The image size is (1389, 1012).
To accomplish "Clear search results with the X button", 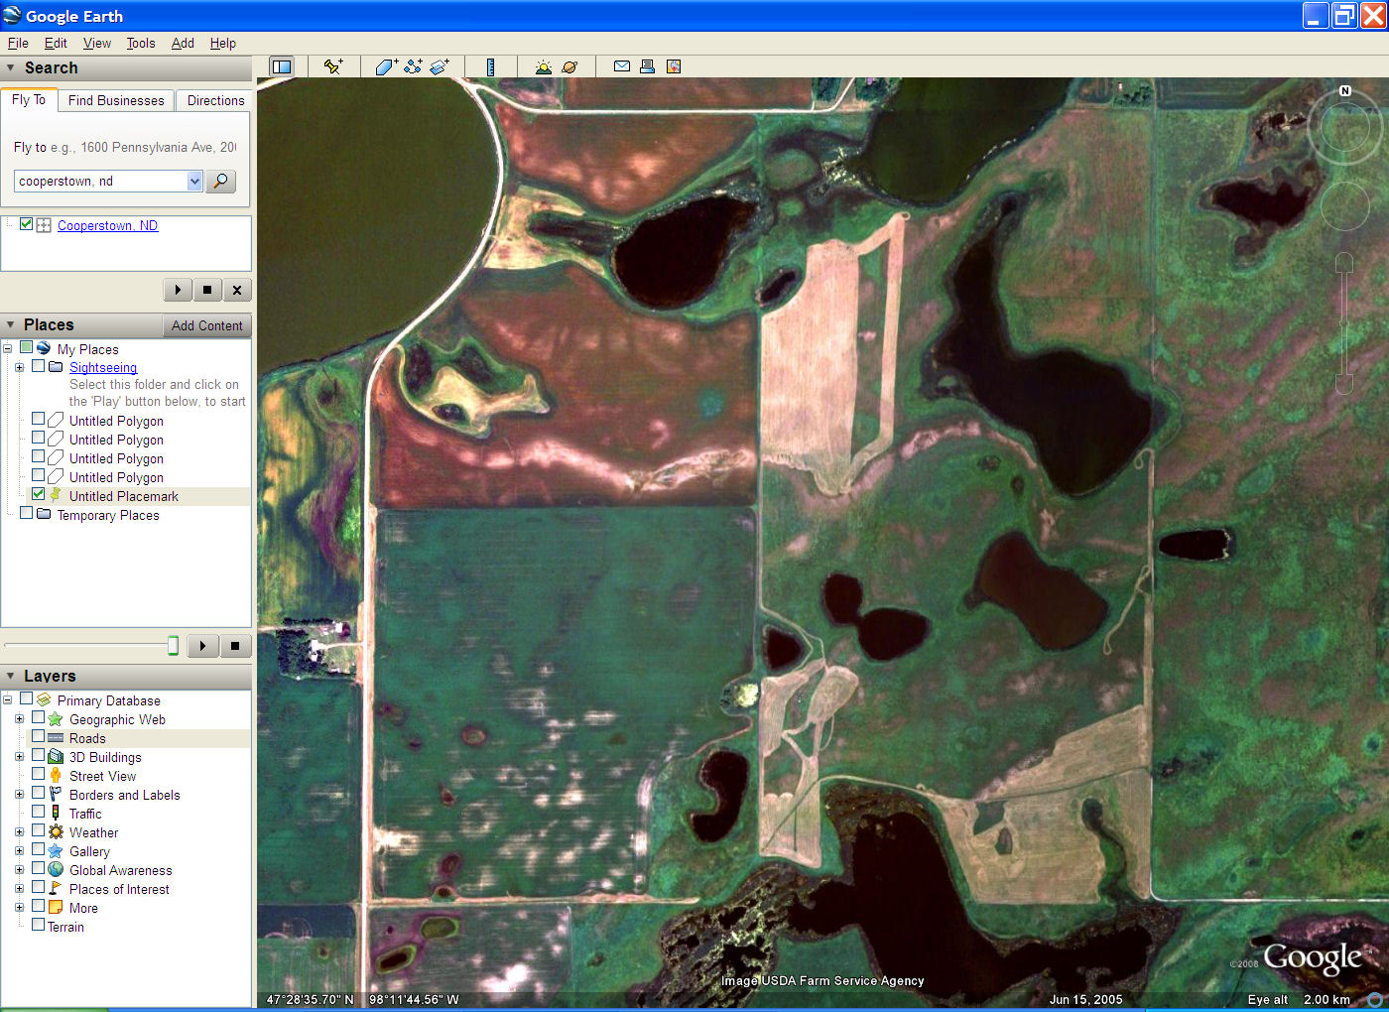I will point(236,290).
